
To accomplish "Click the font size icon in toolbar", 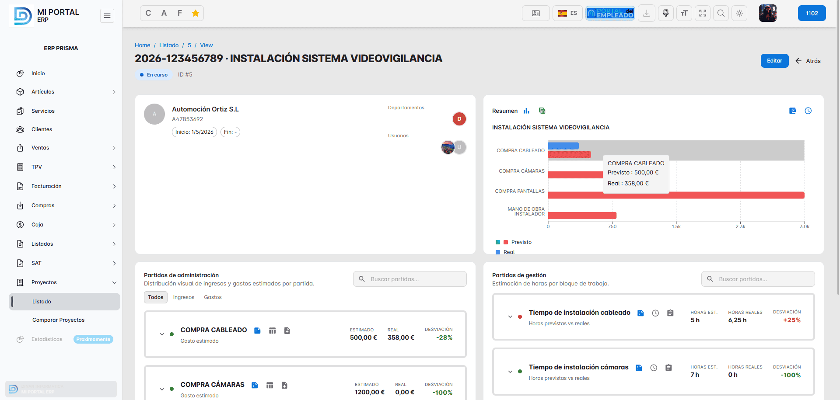I will [684, 13].
